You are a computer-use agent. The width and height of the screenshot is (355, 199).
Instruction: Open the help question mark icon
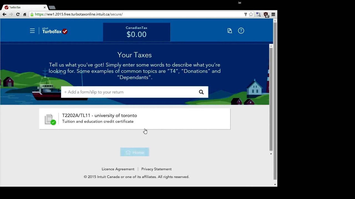coord(241,31)
